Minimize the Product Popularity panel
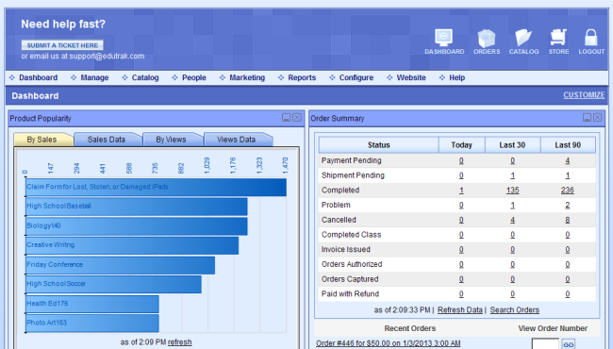Viewport: 613px width, 349px height. [x=287, y=118]
